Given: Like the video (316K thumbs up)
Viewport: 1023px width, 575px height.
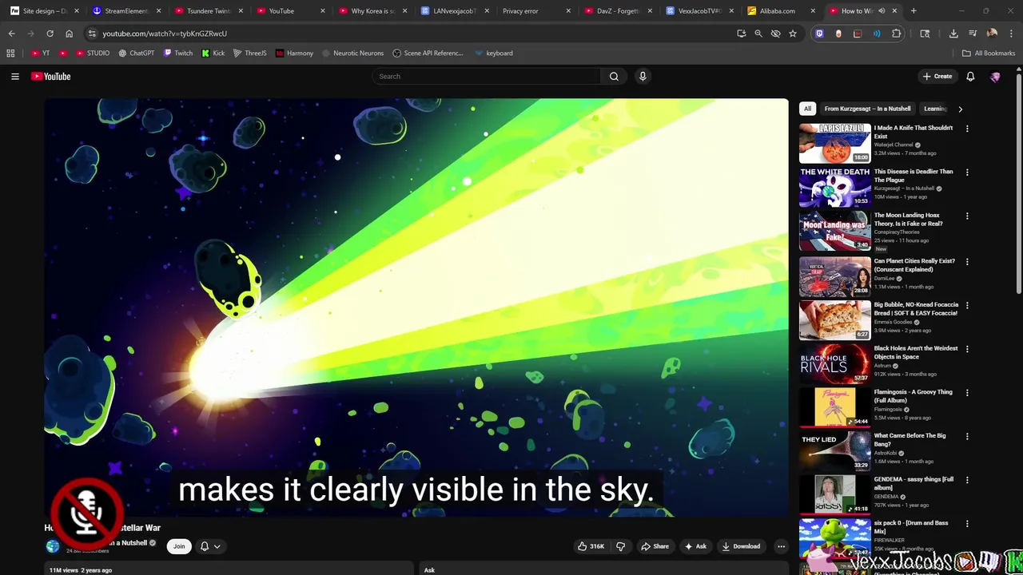Looking at the screenshot, I should tap(591, 546).
